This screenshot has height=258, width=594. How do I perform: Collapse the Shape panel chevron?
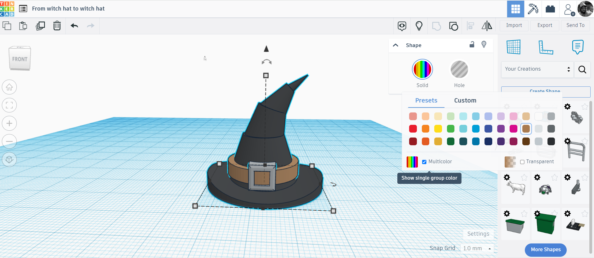click(395, 45)
